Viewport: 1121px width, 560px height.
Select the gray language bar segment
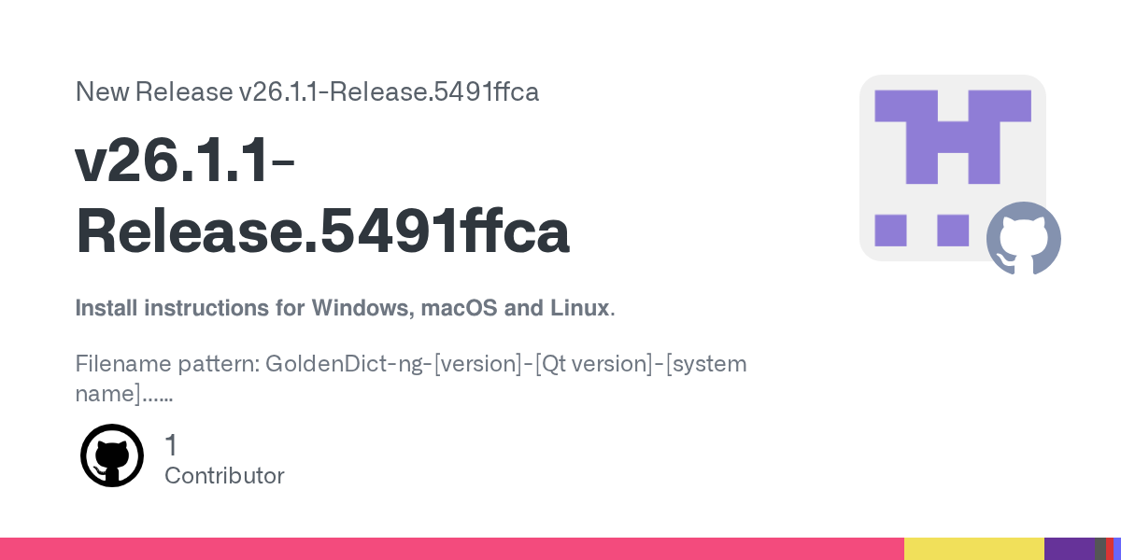(x=1100, y=549)
